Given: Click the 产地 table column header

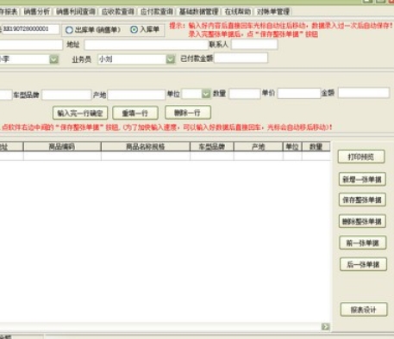Looking at the screenshot, I should 259,146.
